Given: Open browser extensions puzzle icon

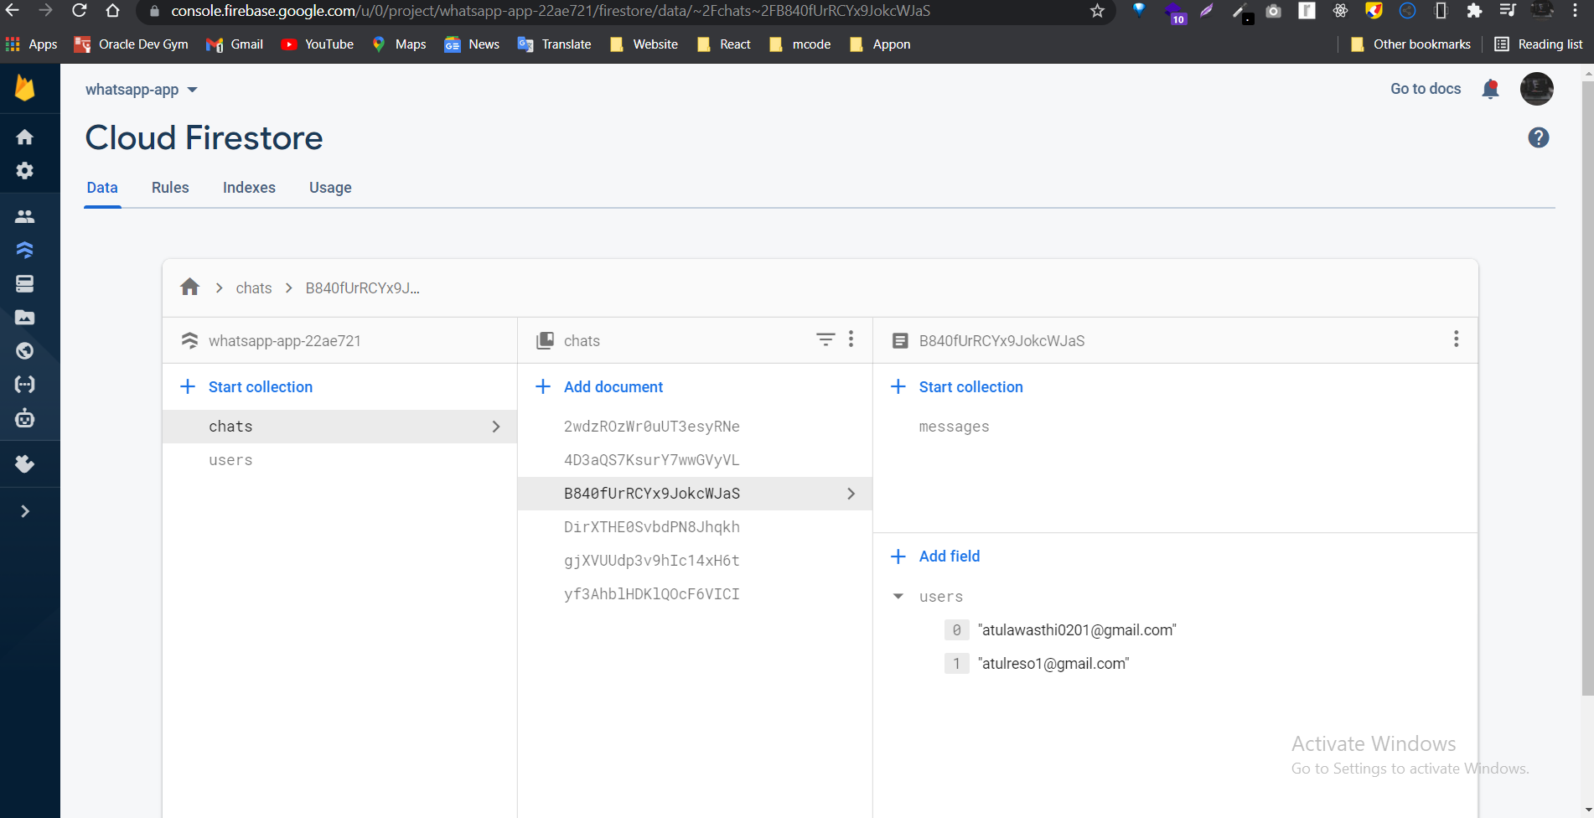Looking at the screenshot, I should coord(1474,11).
